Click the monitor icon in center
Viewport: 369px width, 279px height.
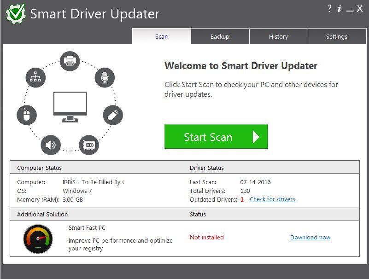(x=70, y=106)
